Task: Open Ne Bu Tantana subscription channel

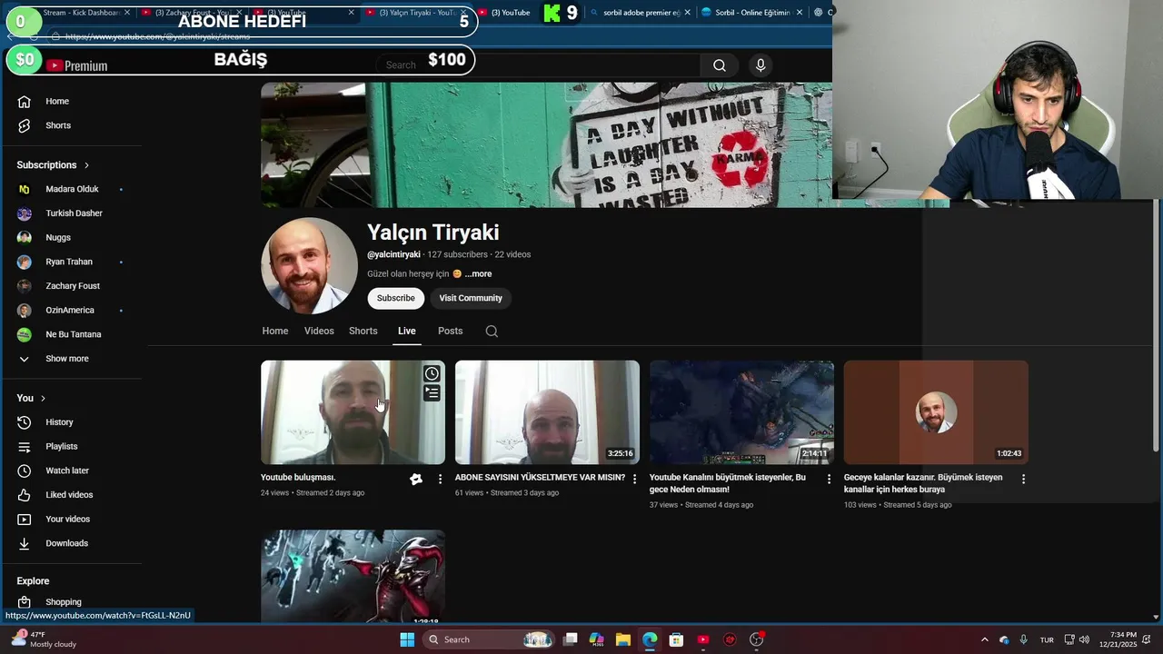Action: [74, 334]
